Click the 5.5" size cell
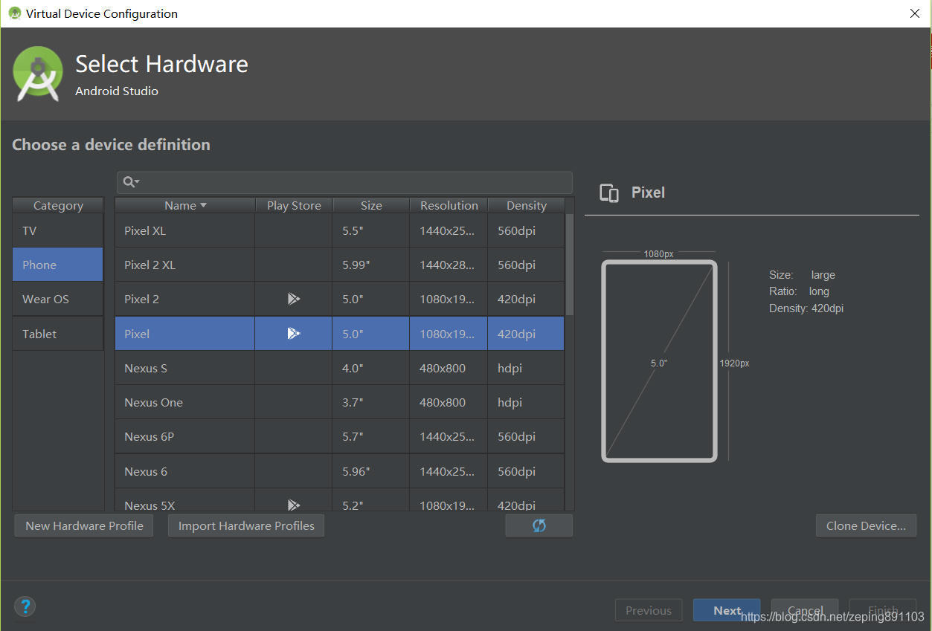 coord(371,230)
